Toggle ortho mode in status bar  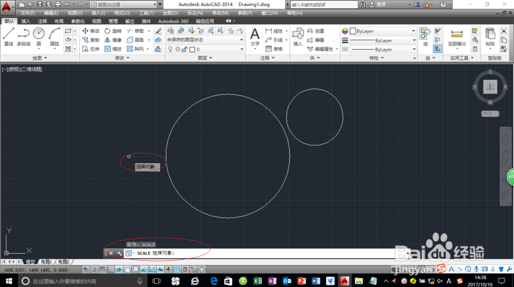(111, 270)
